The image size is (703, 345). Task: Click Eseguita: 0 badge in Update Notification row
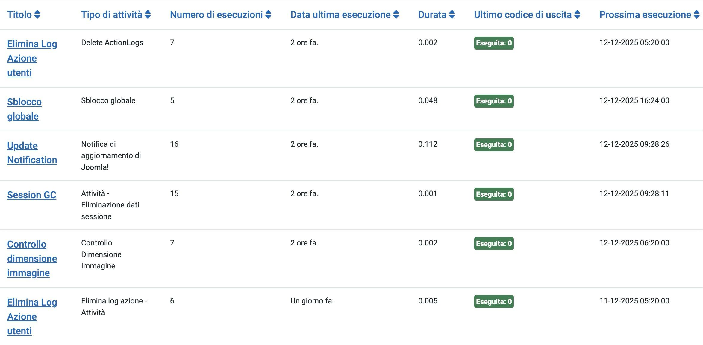click(494, 145)
